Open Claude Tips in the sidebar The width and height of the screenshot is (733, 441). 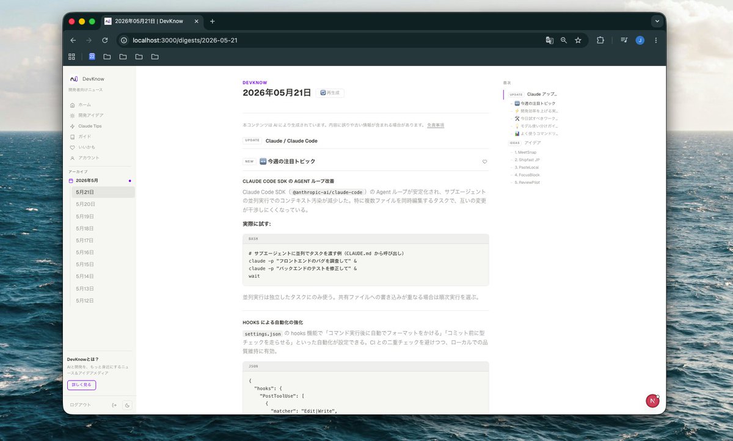(x=86, y=126)
